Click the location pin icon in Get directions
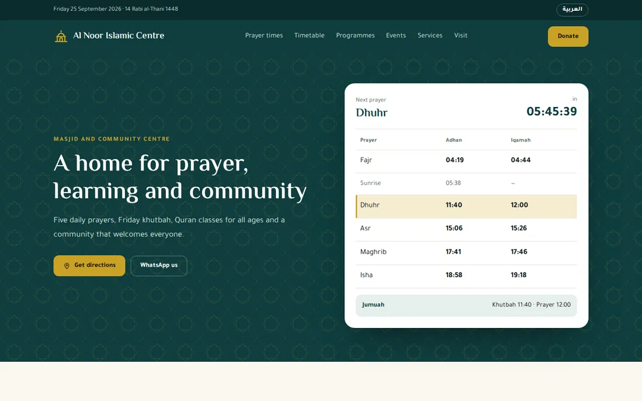The width and height of the screenshot is (642, 401). pos(67,266)
